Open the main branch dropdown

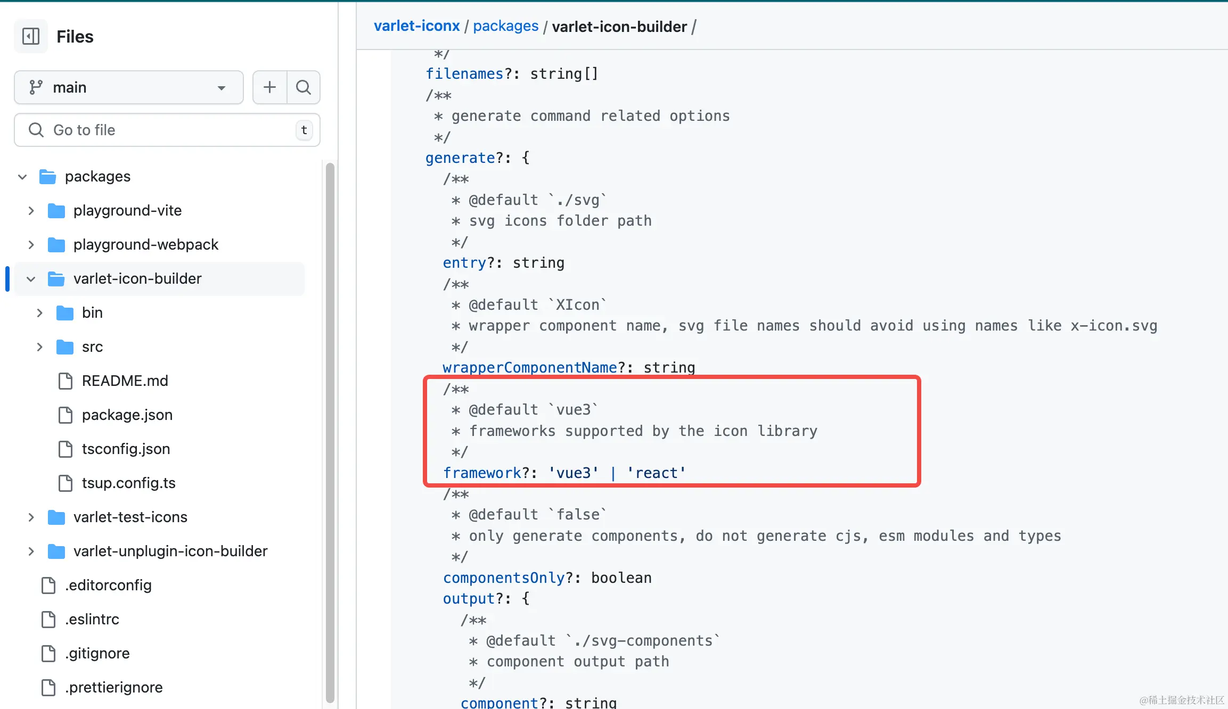point(129,87)
